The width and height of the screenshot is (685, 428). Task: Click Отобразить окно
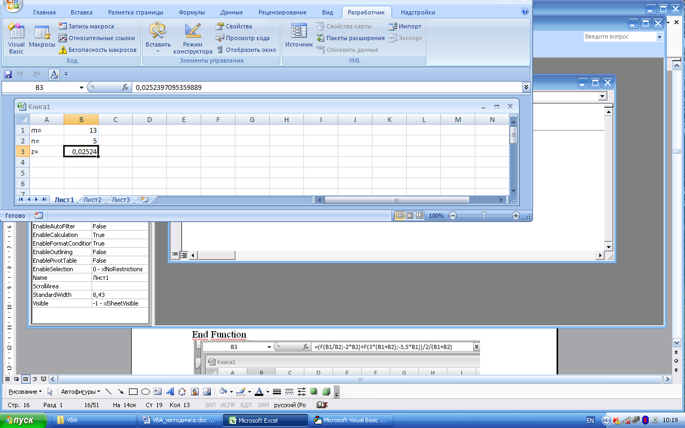click(x=246, y=50)
